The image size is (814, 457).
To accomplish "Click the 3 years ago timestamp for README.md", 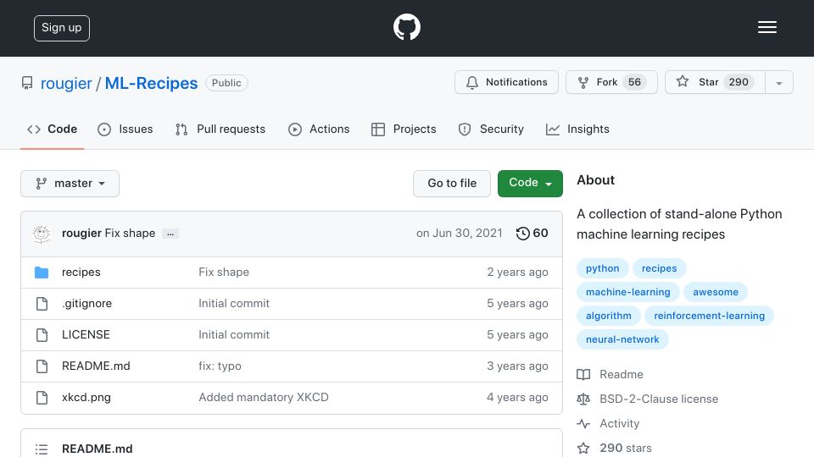I will coord(517,366).
